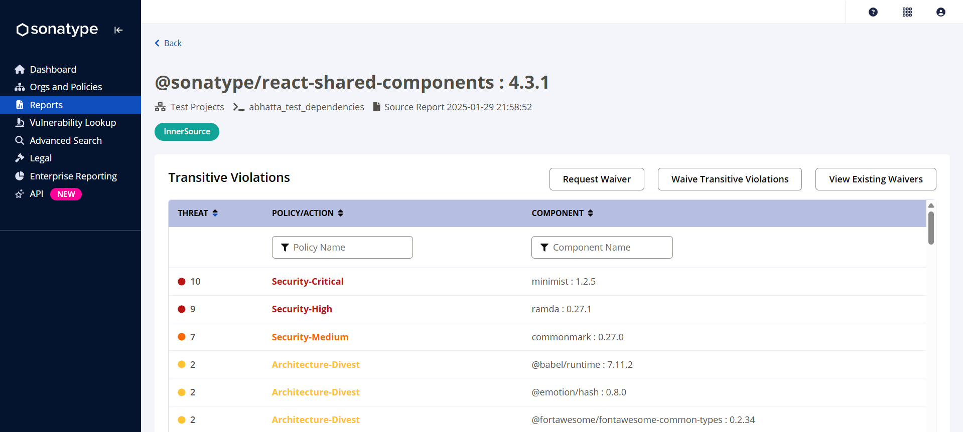Collapse the sidebar with the arrow icon

[x=118, y=30]
